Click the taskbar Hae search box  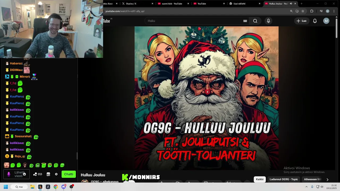(x=19, y=187)
